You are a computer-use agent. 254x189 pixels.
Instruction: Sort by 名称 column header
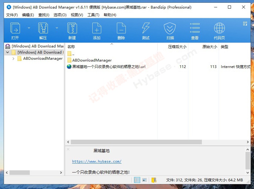(71, 47)
